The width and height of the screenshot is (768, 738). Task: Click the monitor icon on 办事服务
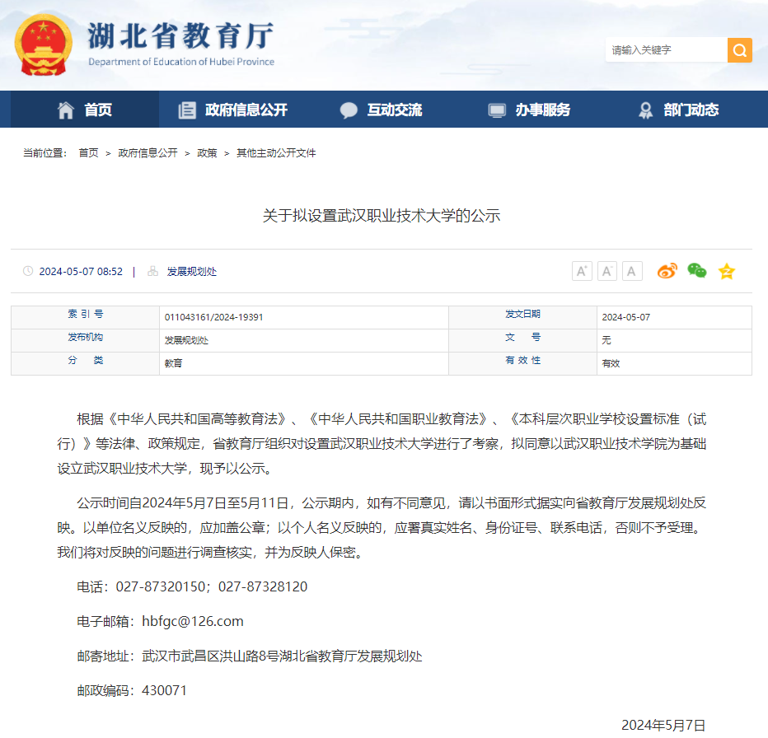click(495, 109)
